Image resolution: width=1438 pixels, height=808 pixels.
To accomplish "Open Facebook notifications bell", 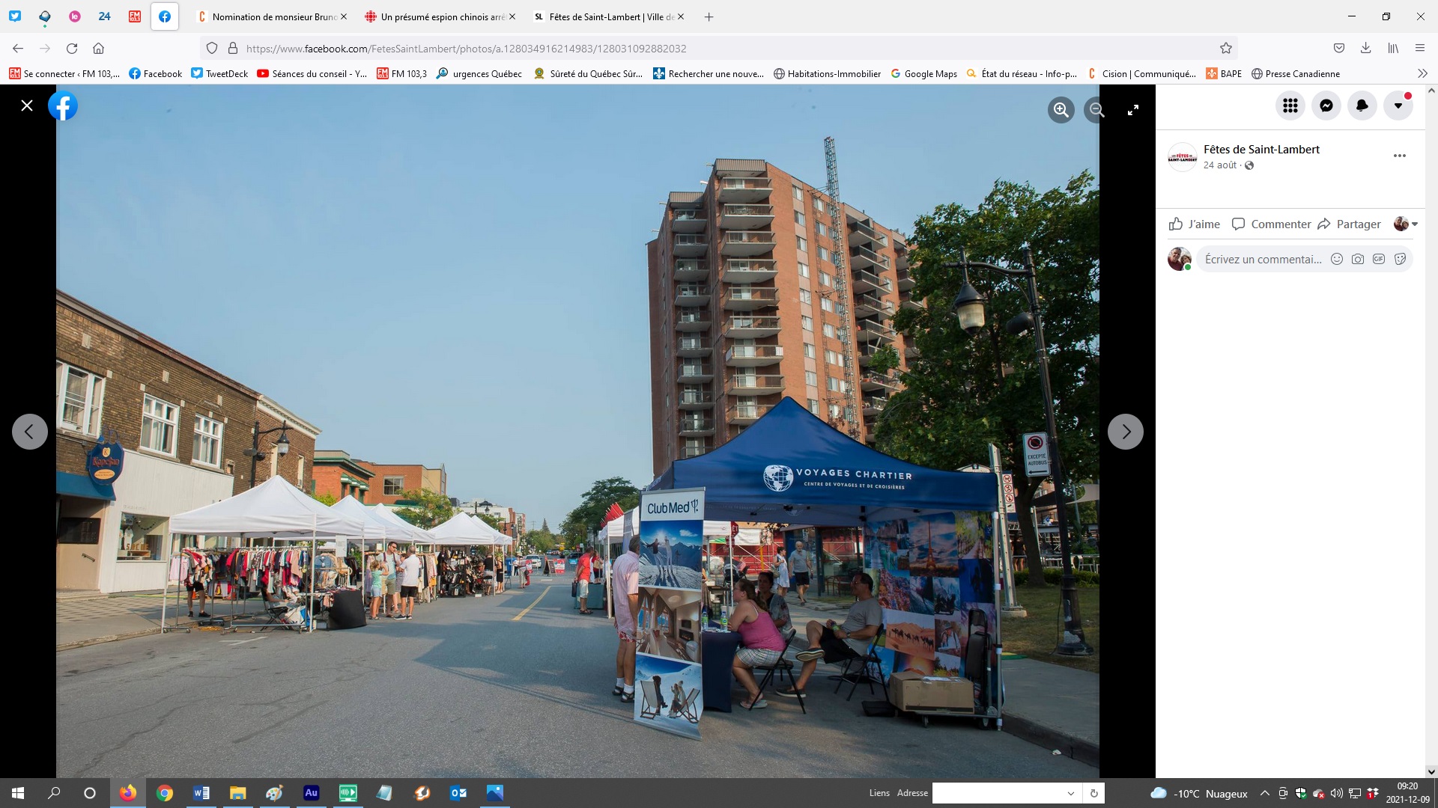I will tap(1362, 105).
